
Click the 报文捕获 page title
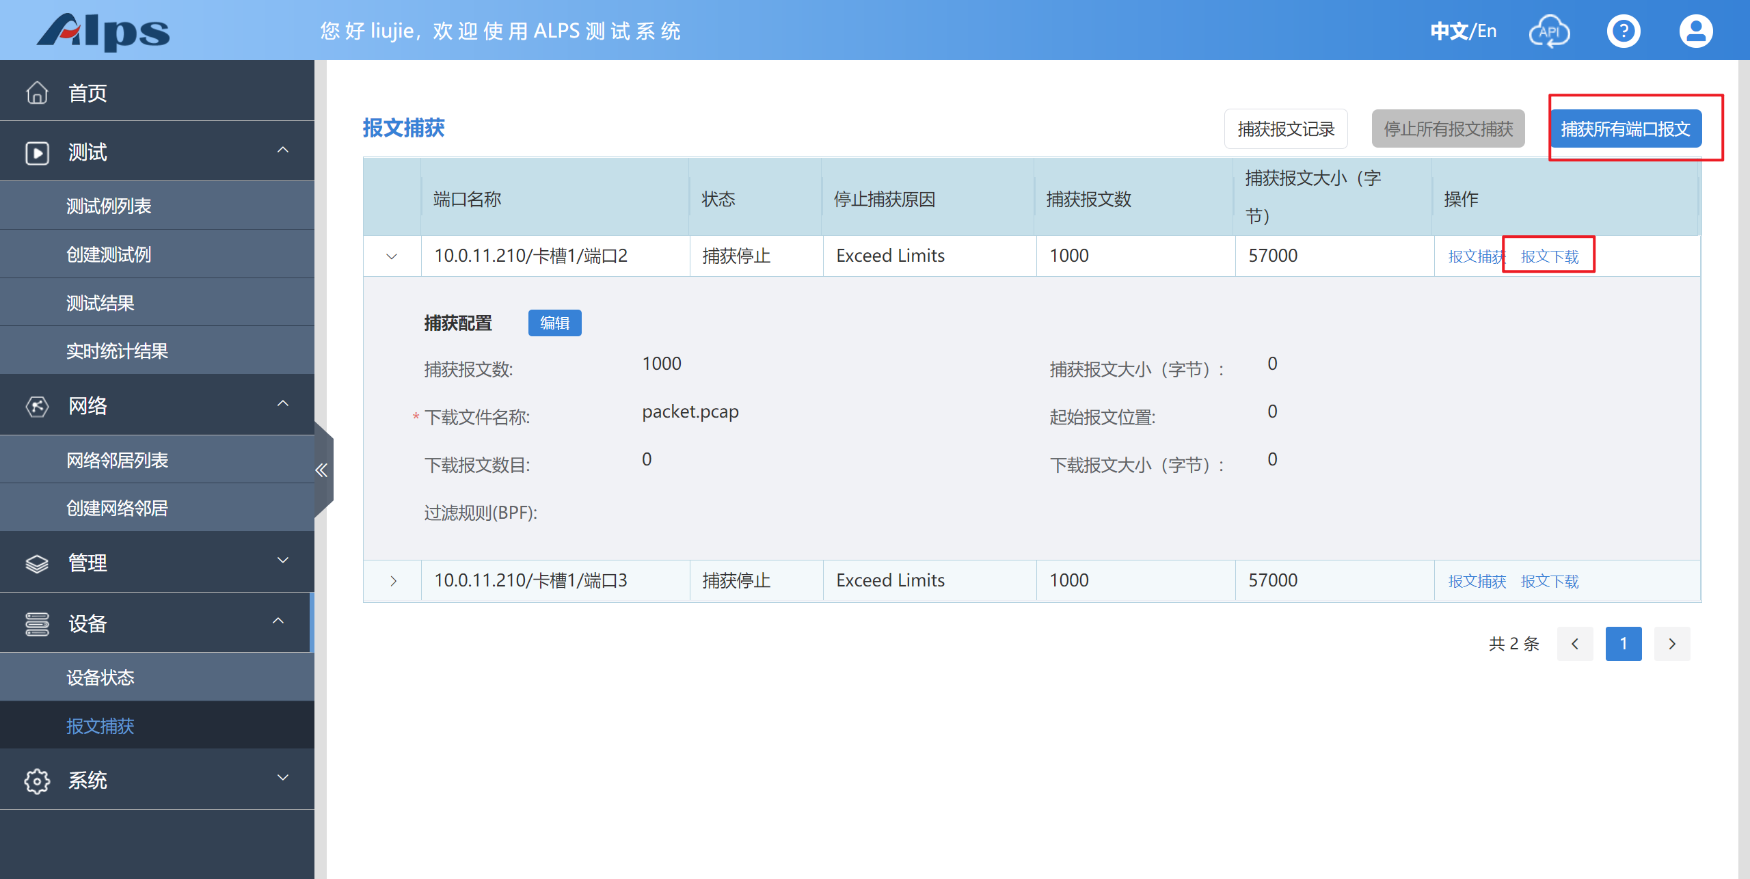(403, 128)
